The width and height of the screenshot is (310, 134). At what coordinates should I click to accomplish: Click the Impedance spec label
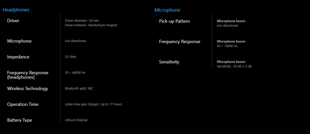point(18,57)
